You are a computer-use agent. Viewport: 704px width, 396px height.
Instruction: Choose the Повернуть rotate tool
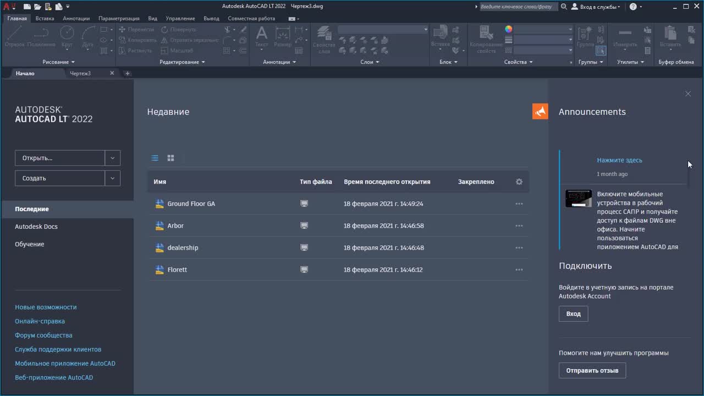pyautogui.click(x=178, y=30)
